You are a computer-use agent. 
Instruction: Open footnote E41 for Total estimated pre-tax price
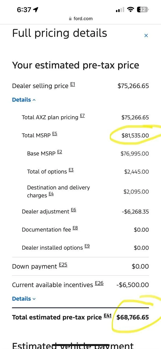(x=107, y=316)
